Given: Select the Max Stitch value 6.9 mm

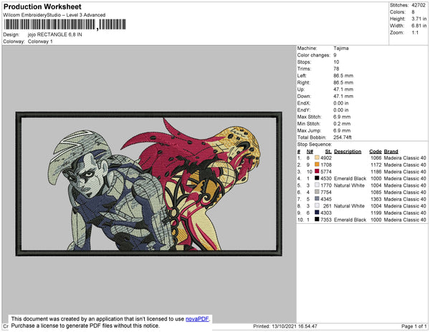Looking at the screenshot, I should coord(342,117).
